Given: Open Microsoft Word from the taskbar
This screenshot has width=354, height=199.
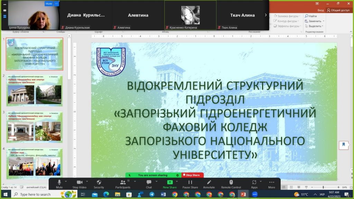Looking at the screenshot, I should (x=163, y=194).
